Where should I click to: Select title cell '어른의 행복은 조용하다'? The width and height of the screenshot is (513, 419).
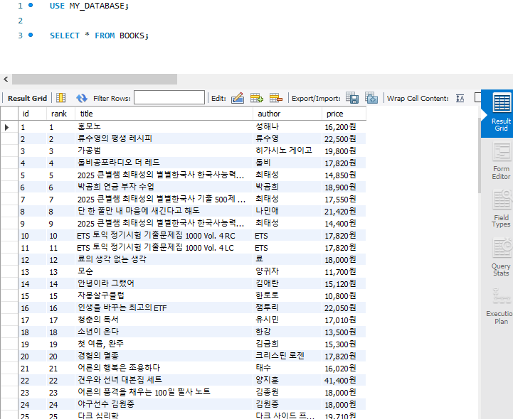(164, 369)
